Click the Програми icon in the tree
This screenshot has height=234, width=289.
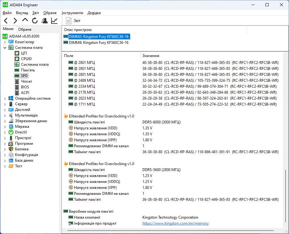point(11,143)
